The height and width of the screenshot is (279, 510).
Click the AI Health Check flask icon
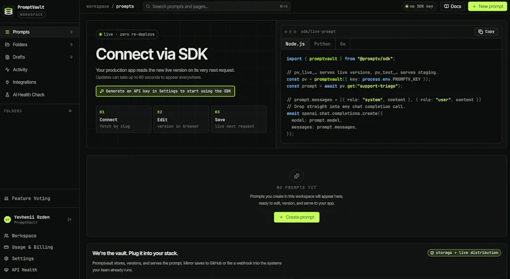7,95
